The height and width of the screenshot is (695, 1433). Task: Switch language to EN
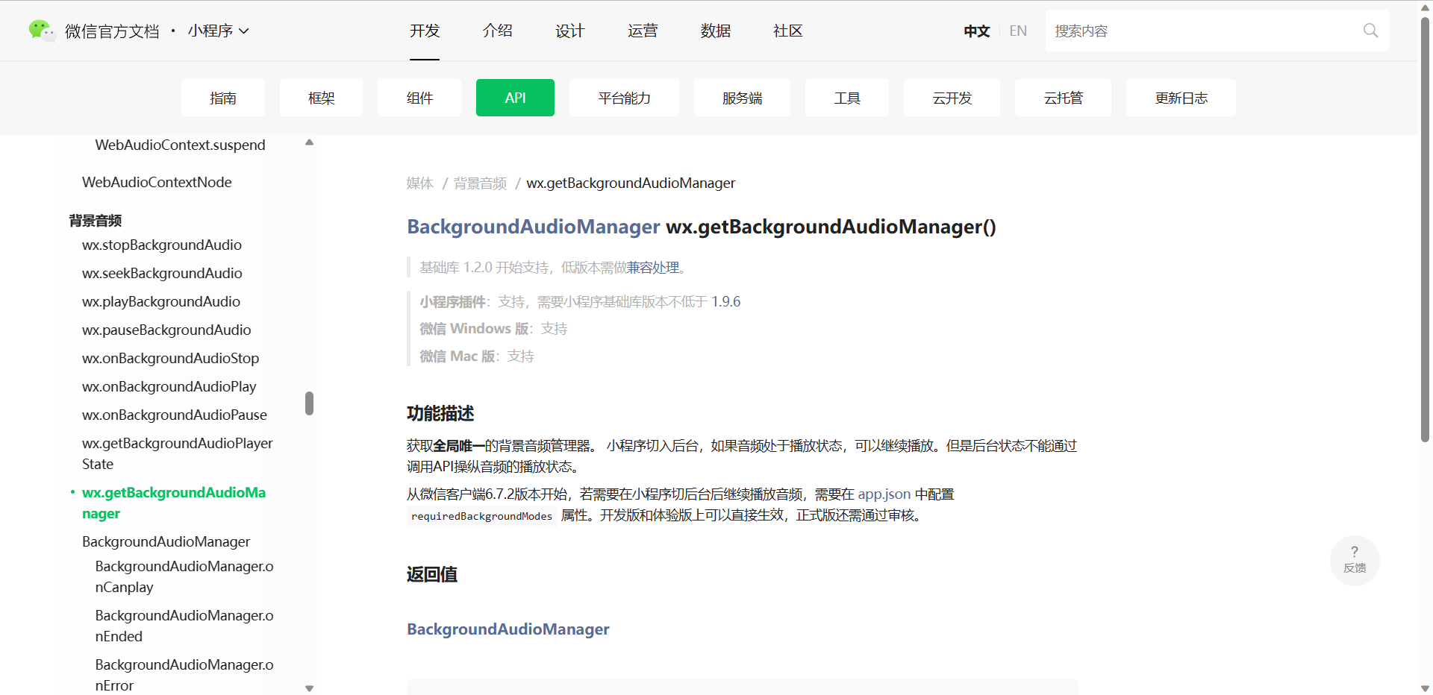pyautogui.click(x=1018, y=31)
